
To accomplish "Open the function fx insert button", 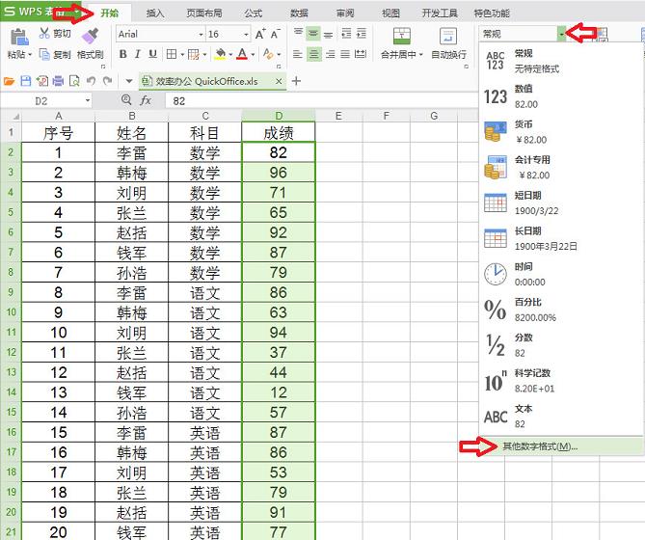I will click(146, 100).
